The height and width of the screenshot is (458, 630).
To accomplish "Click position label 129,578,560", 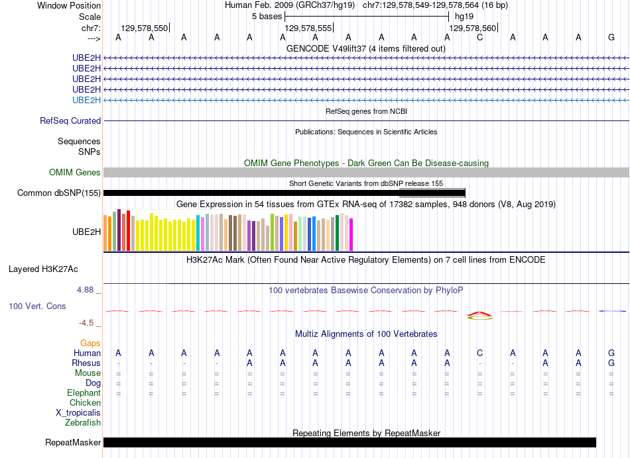I will 472,28.
